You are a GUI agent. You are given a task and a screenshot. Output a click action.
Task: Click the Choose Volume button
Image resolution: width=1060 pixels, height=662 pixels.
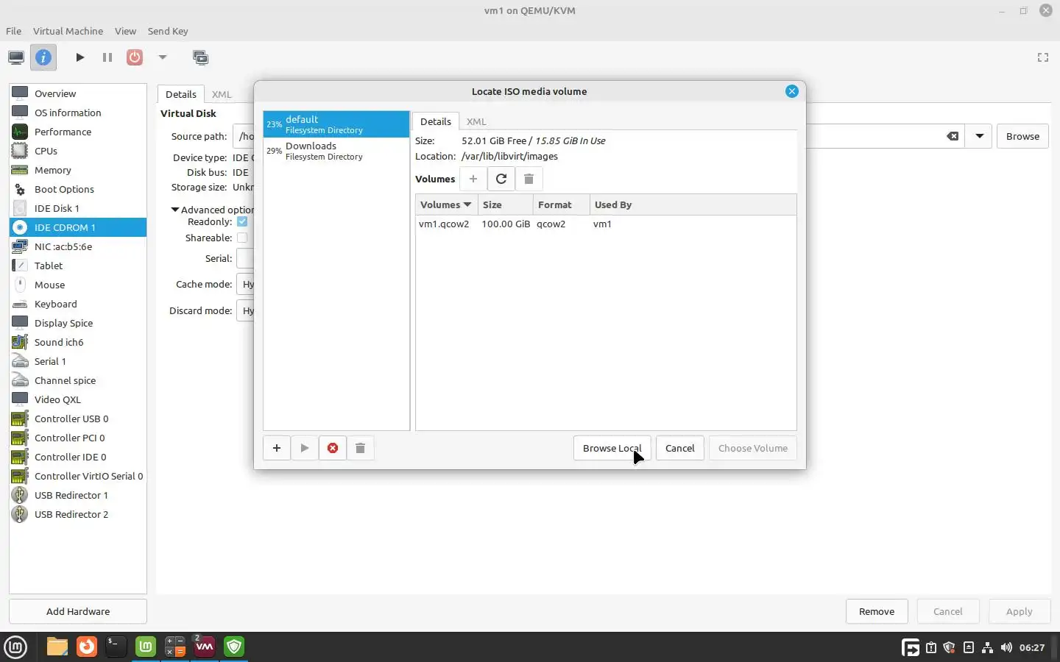point(752,448)
